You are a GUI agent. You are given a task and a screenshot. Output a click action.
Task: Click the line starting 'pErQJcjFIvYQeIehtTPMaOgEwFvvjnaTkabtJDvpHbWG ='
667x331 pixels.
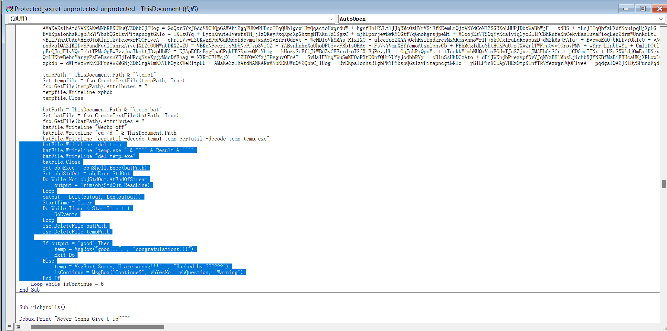pyautogui.click(x=351, y=51)
